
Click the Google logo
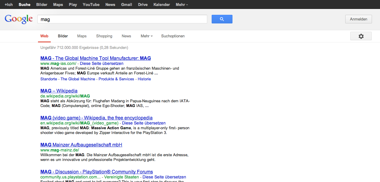click(x=18, y=19)
